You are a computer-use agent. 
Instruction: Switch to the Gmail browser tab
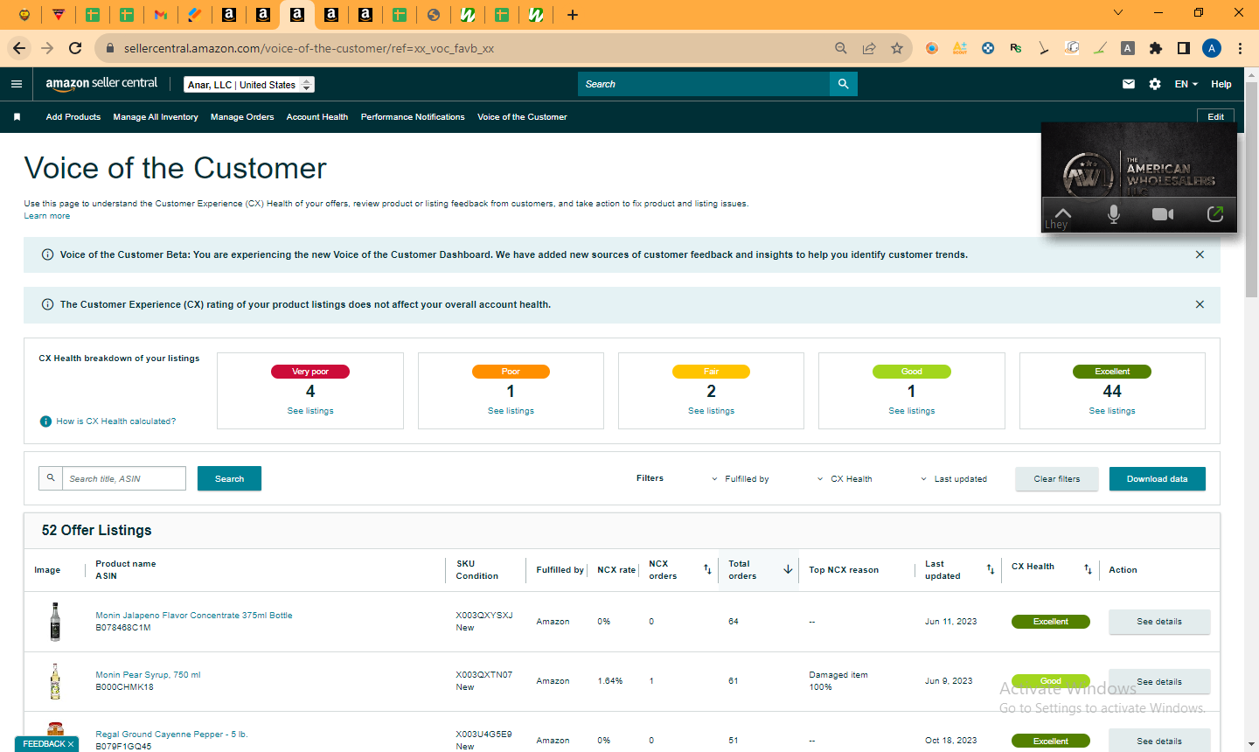click(160, 15)
